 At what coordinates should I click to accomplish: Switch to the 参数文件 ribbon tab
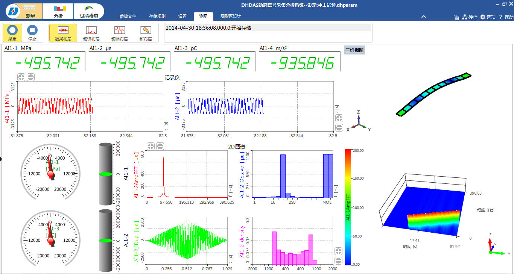coord(128,16)
